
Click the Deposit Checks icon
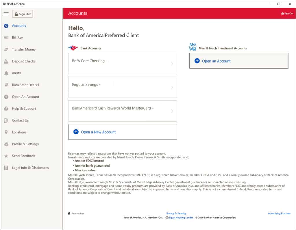click(6, 61)
